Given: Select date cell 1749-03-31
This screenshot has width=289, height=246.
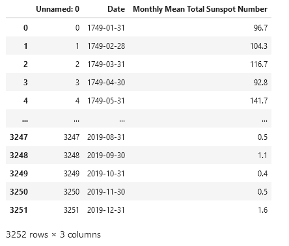Looking at the screenshot, I should click(x=106, y=64).
